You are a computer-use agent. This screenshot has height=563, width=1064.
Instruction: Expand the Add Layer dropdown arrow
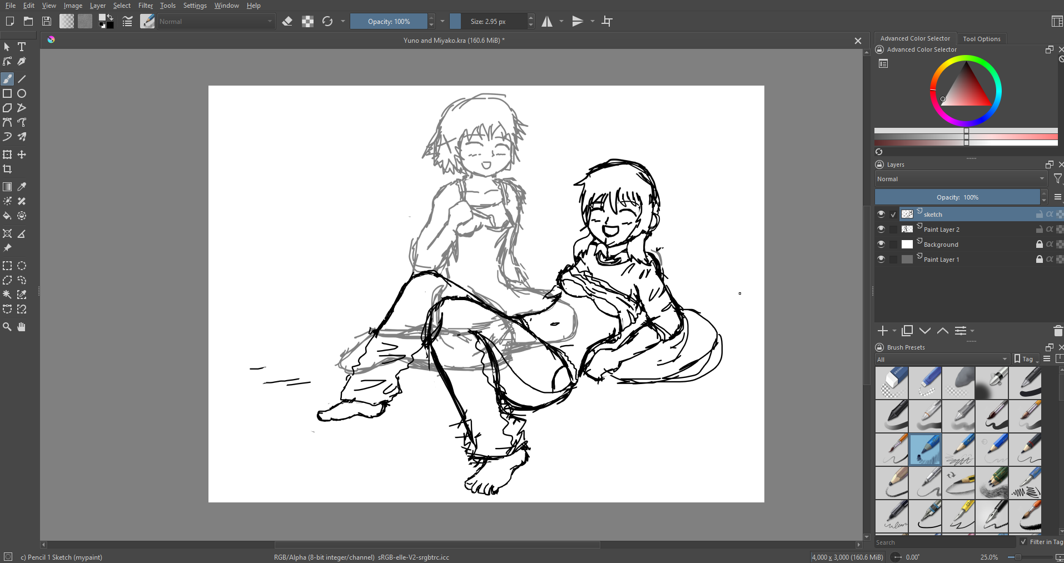click(894, 331)
